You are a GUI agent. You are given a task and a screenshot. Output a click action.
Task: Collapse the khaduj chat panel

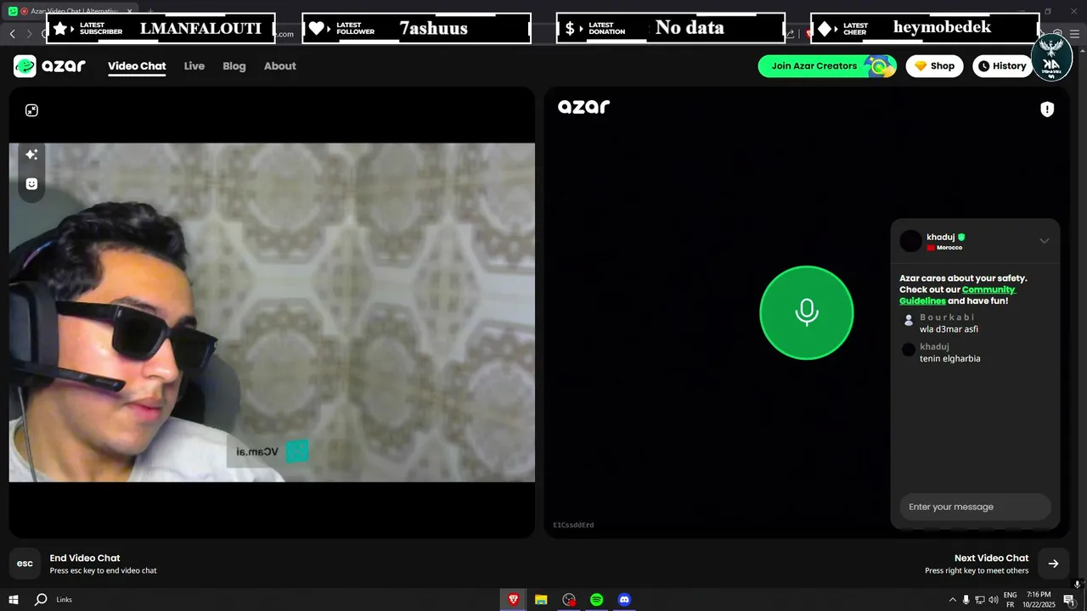point(1045,241)
